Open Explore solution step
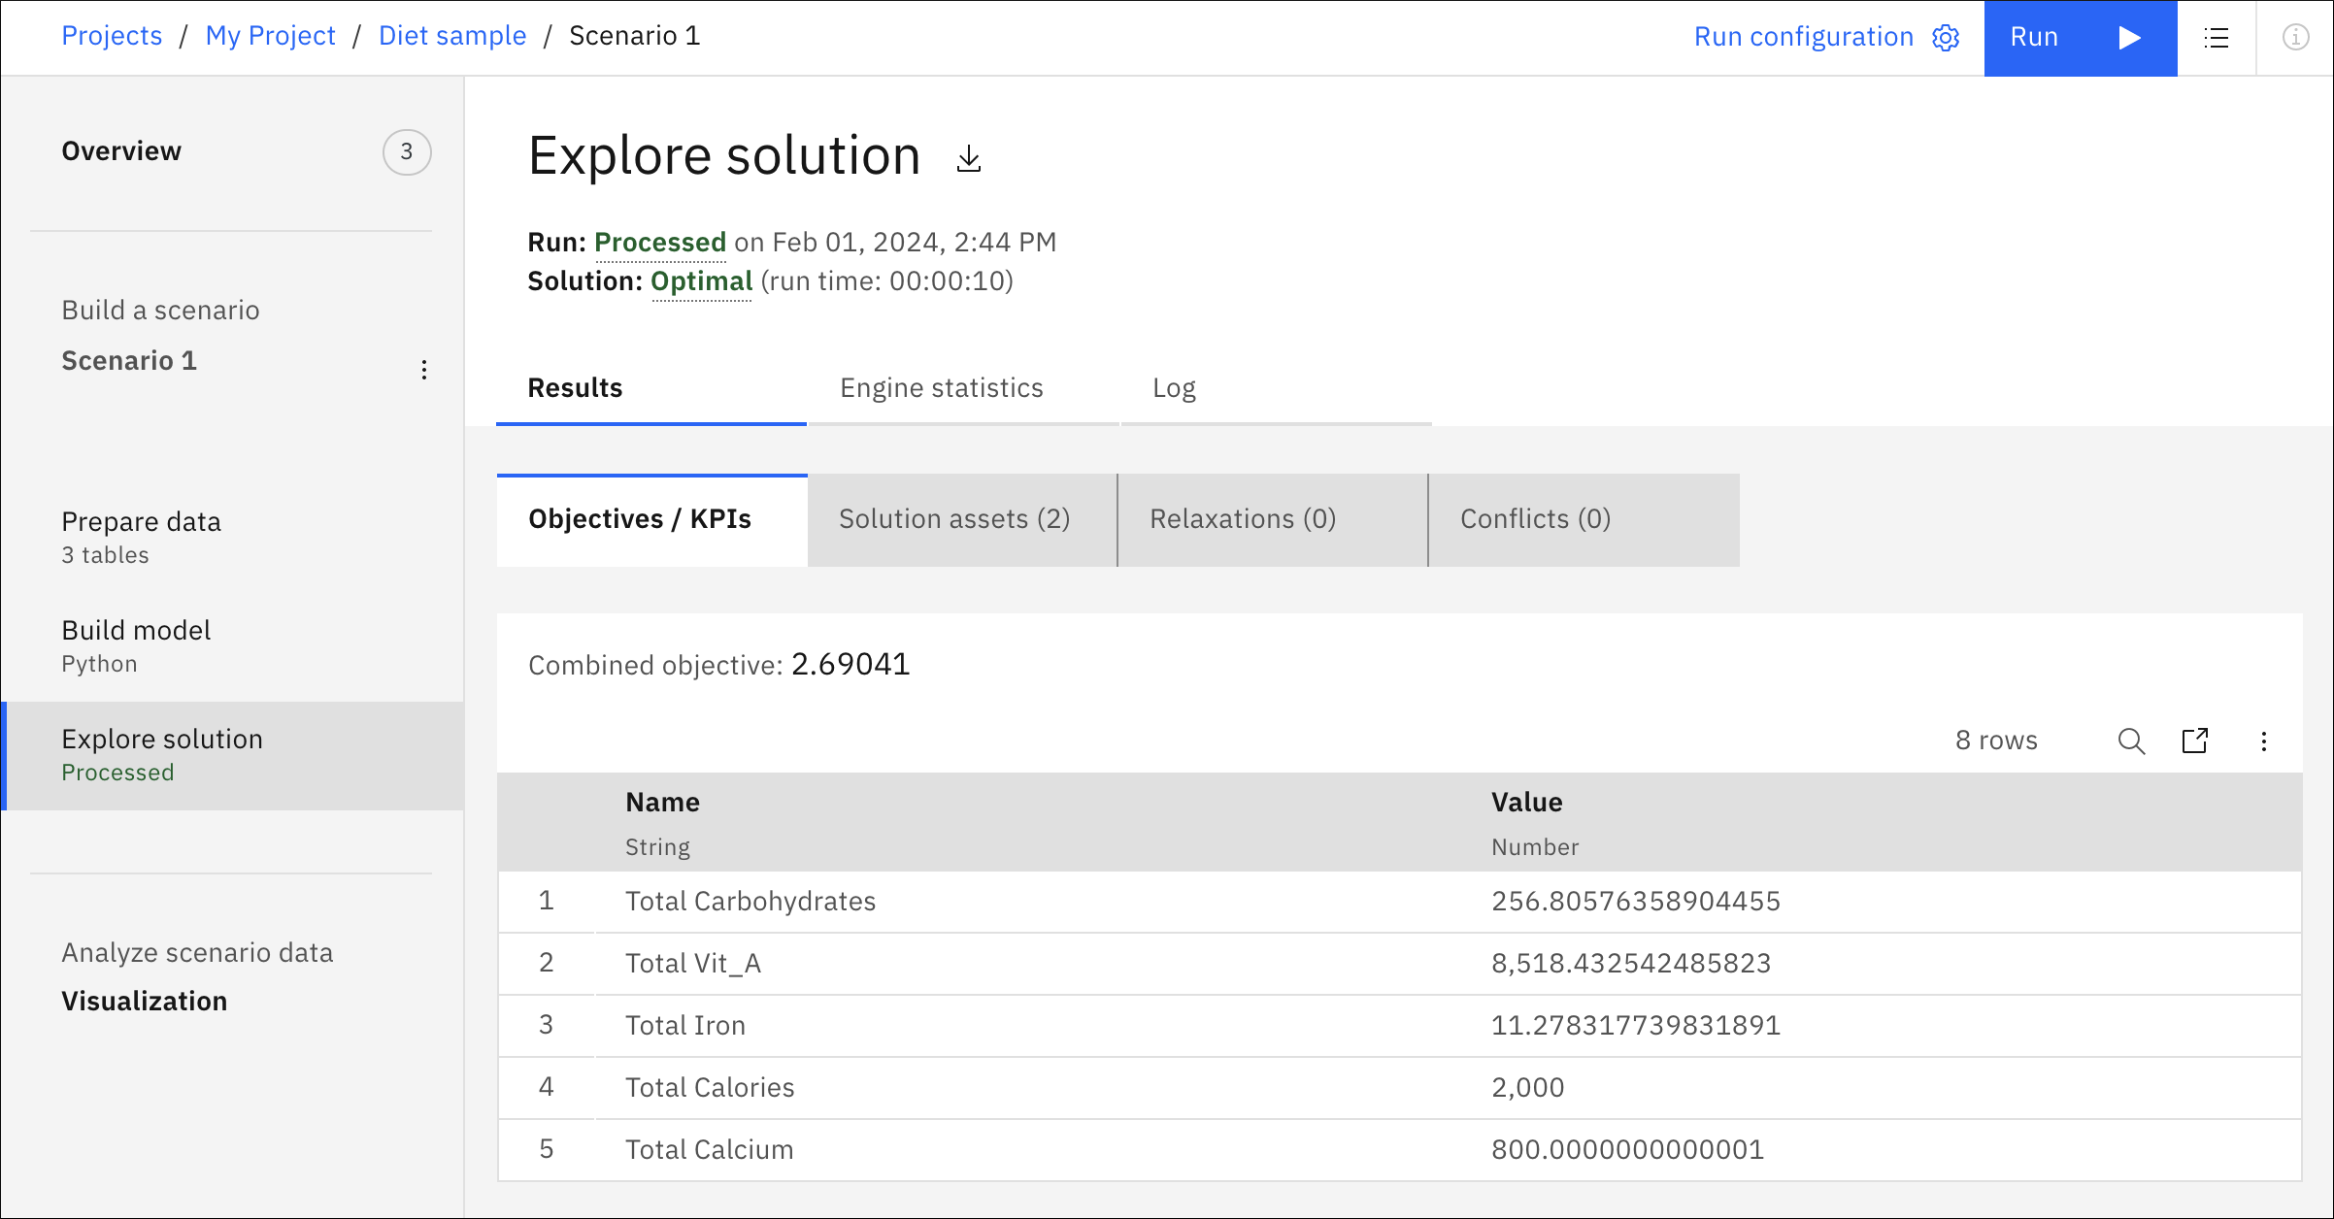Viewport: 2334px width, 1219px height. (233, 756)
